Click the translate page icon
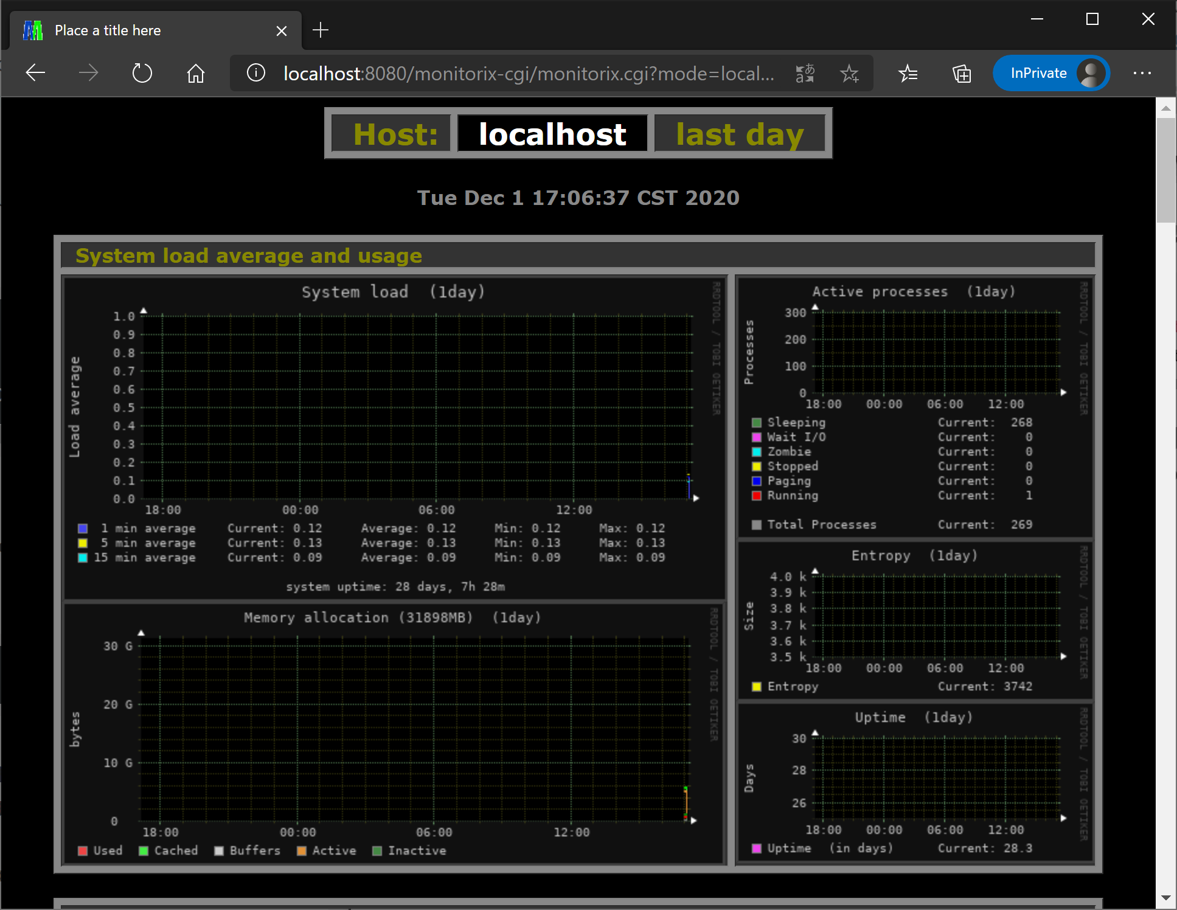 [805, 74]
